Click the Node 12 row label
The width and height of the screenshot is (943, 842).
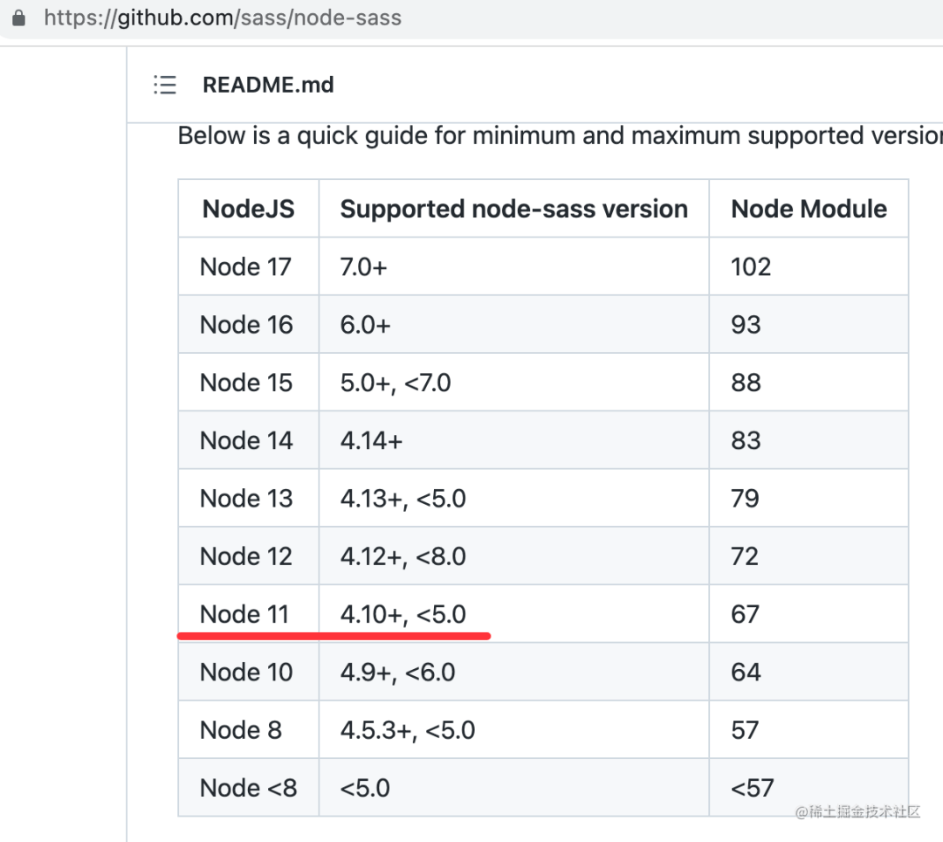(246, 556)
